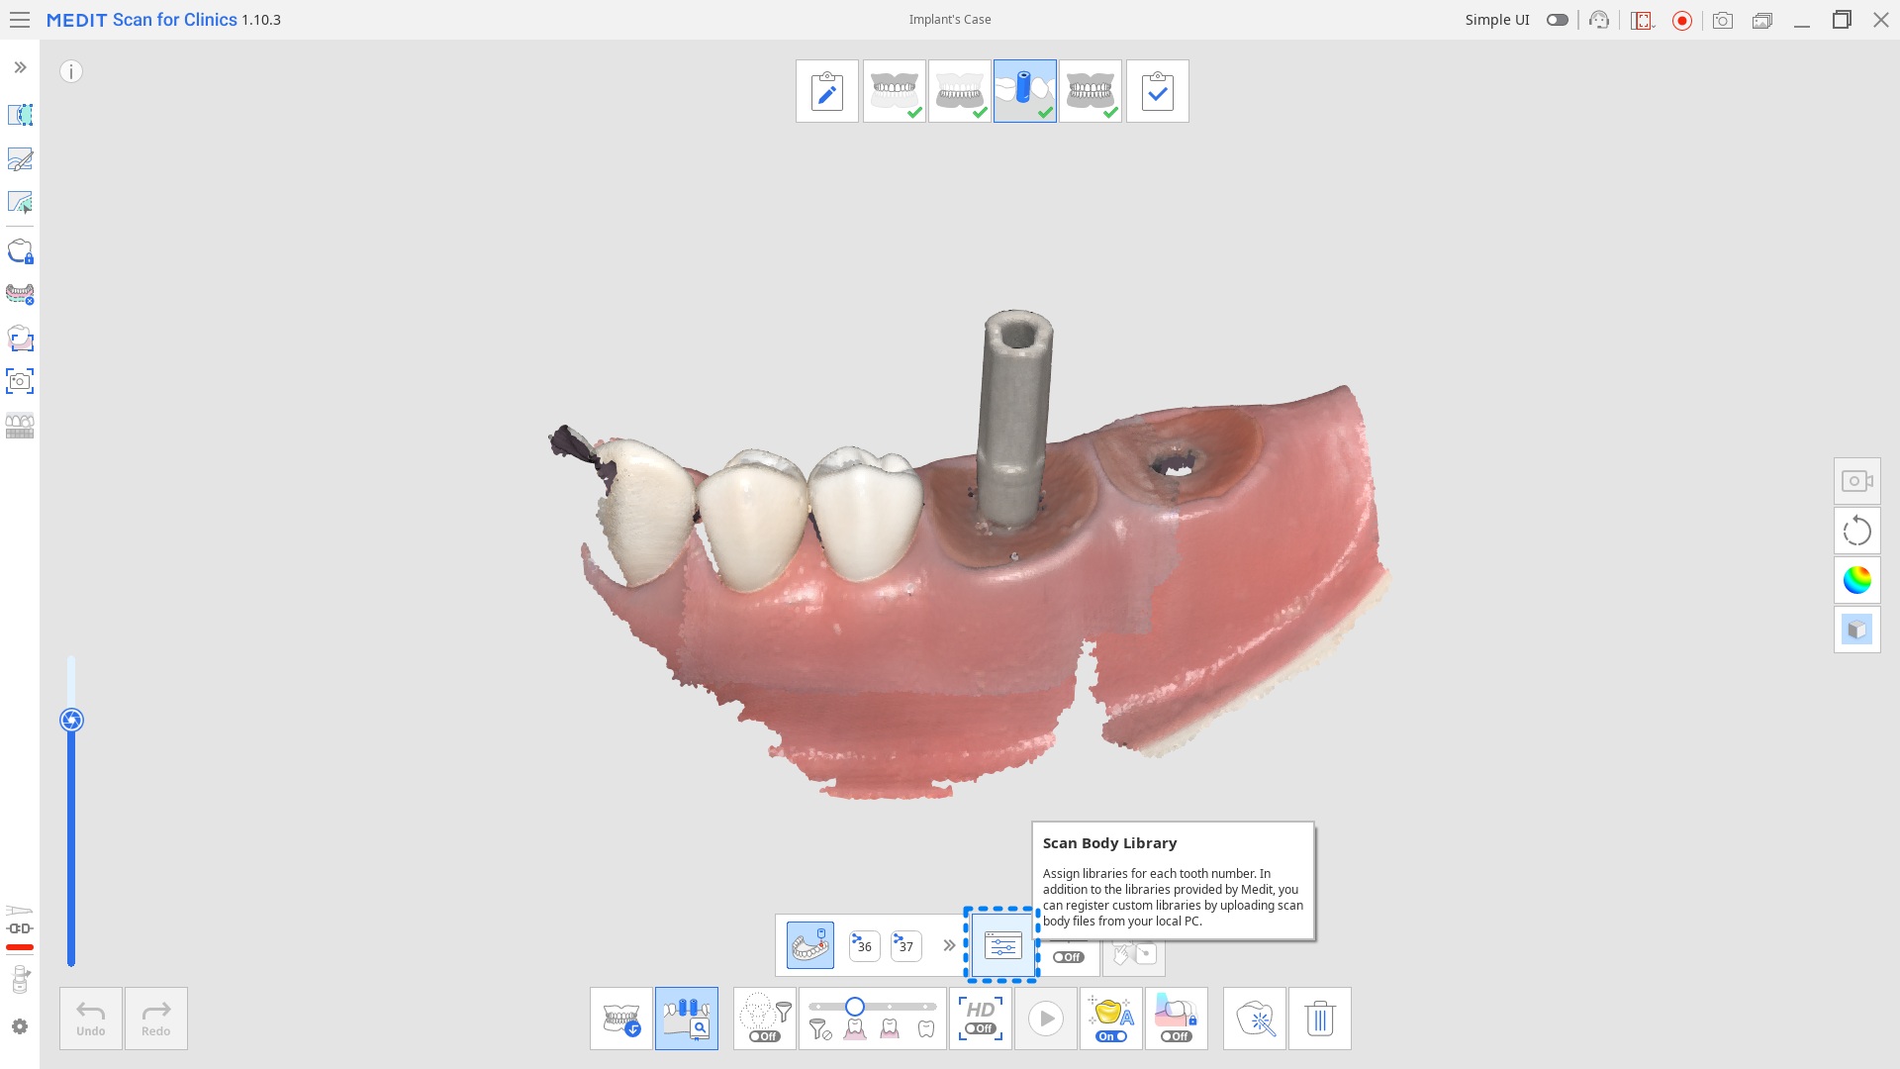Select tooth number 37 scan body
Viewport: 1900px width, 1069px height.
click(906, 945)
